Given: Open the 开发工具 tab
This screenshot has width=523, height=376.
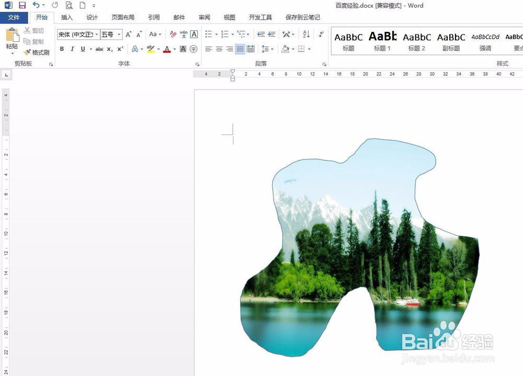Looking at the screenshot, I should pos(260,17).
